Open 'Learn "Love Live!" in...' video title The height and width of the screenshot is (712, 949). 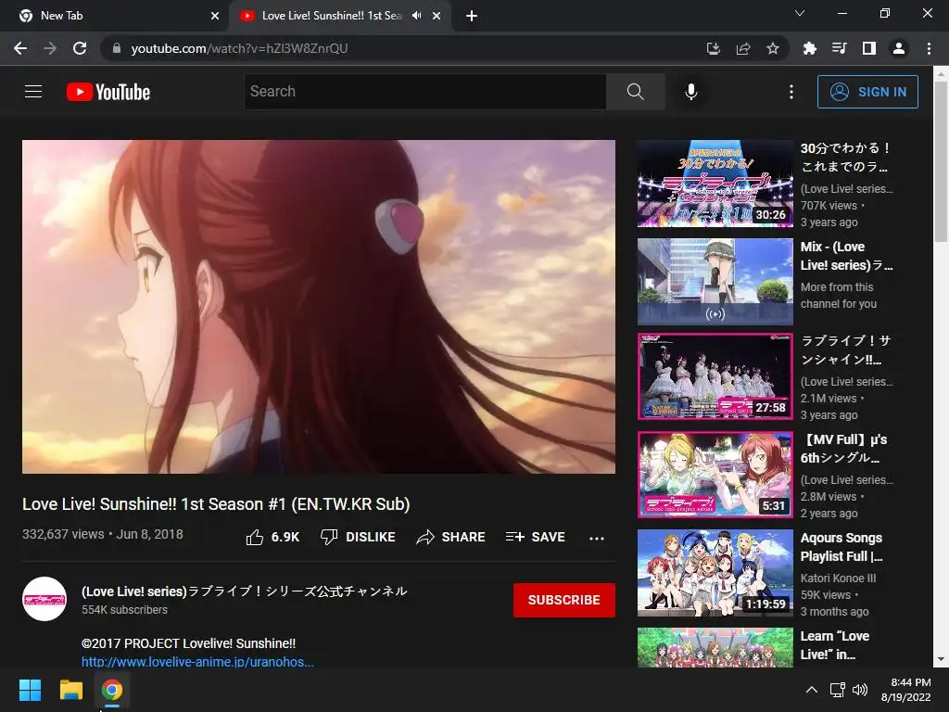tap(835, 645)
